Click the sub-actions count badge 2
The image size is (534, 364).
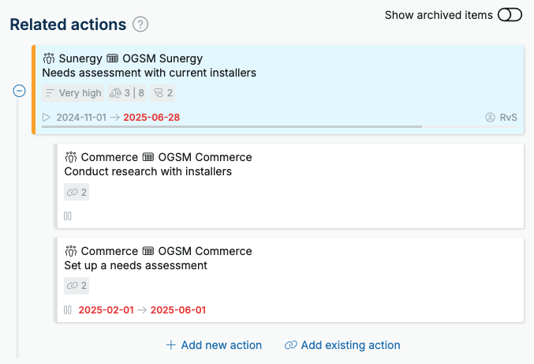click(162, 93)
